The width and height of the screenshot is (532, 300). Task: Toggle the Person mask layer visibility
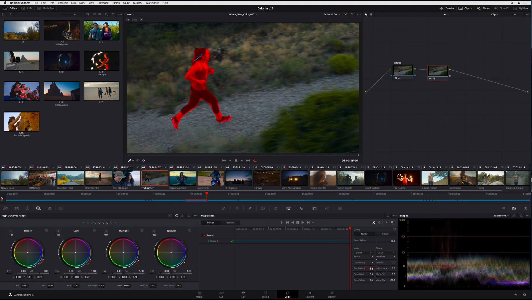[x=204, y=235]
